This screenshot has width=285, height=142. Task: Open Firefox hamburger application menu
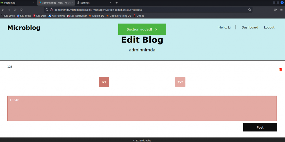pyautogui.click(x=281, y=10)
